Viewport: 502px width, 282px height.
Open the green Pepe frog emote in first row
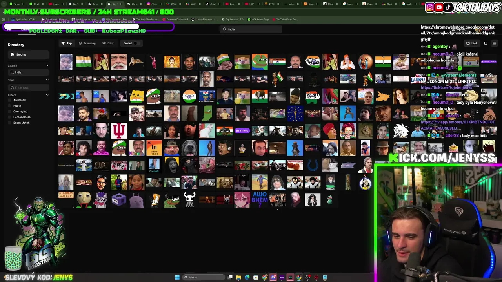click(260, 62)
